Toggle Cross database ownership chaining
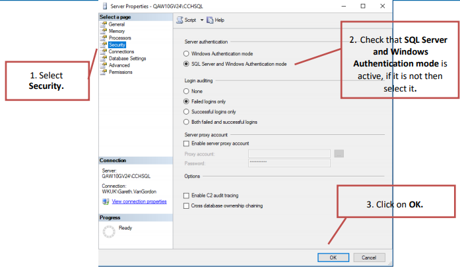 (186, 206)
